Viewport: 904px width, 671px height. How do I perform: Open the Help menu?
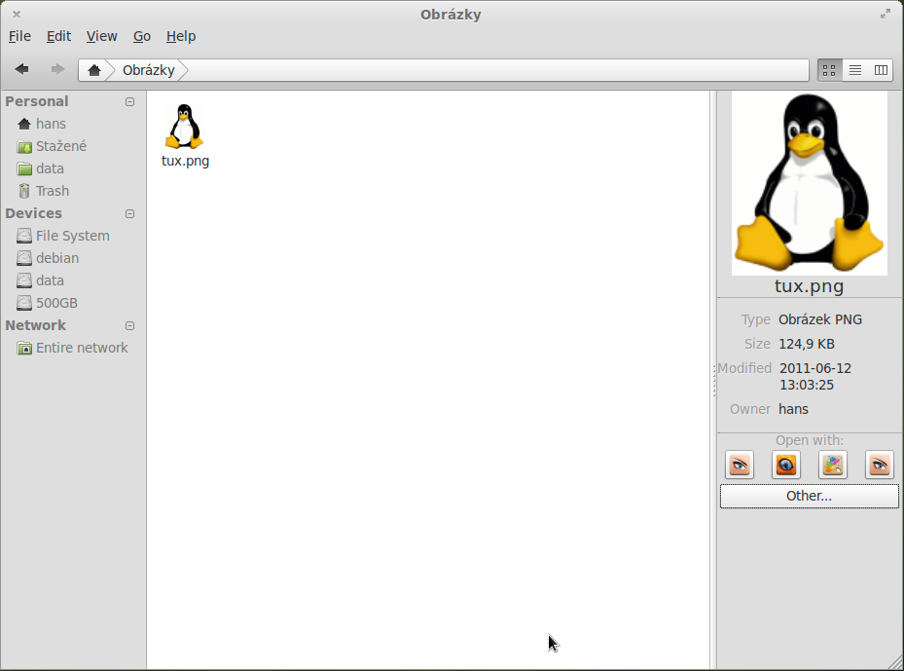pos(181,36)
